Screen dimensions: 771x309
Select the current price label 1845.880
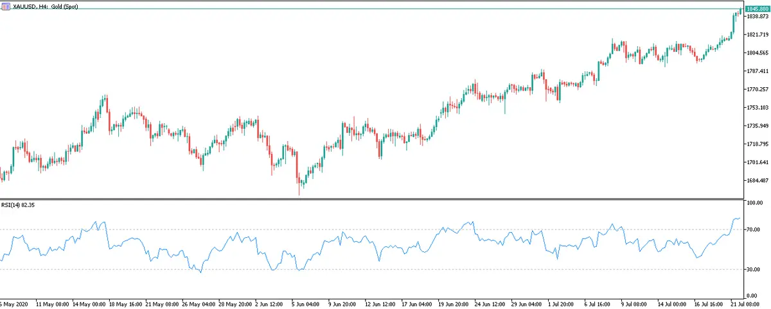758,8
